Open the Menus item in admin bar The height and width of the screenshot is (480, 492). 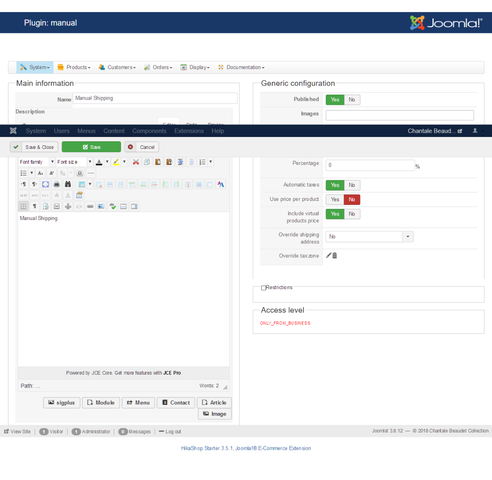pos(86,131)
